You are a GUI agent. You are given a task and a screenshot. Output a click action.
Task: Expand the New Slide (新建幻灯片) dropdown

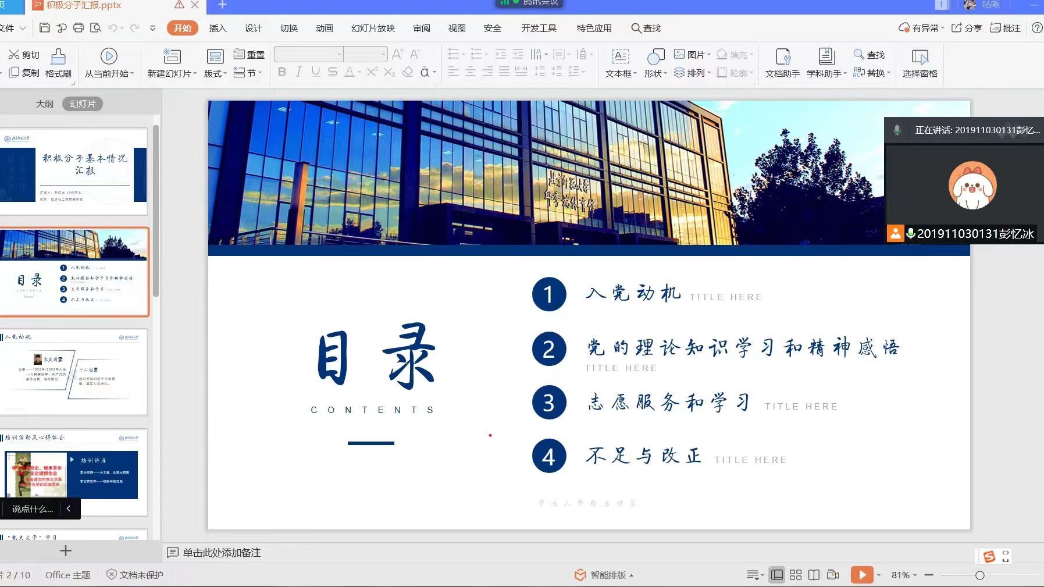point(195,74)
